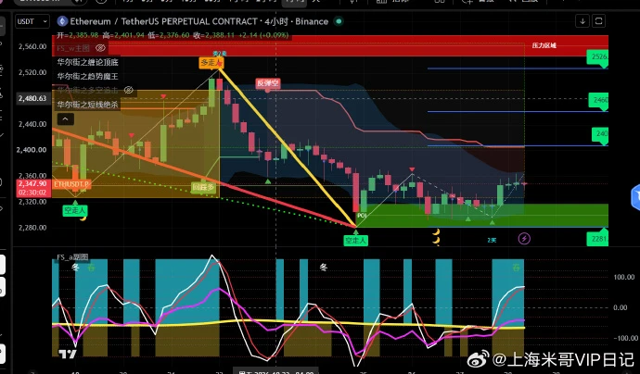The width and height of the screenshot is (640, 374).
Task: Open the USDT currency dropdown
Action: click(x=32, y=21)
